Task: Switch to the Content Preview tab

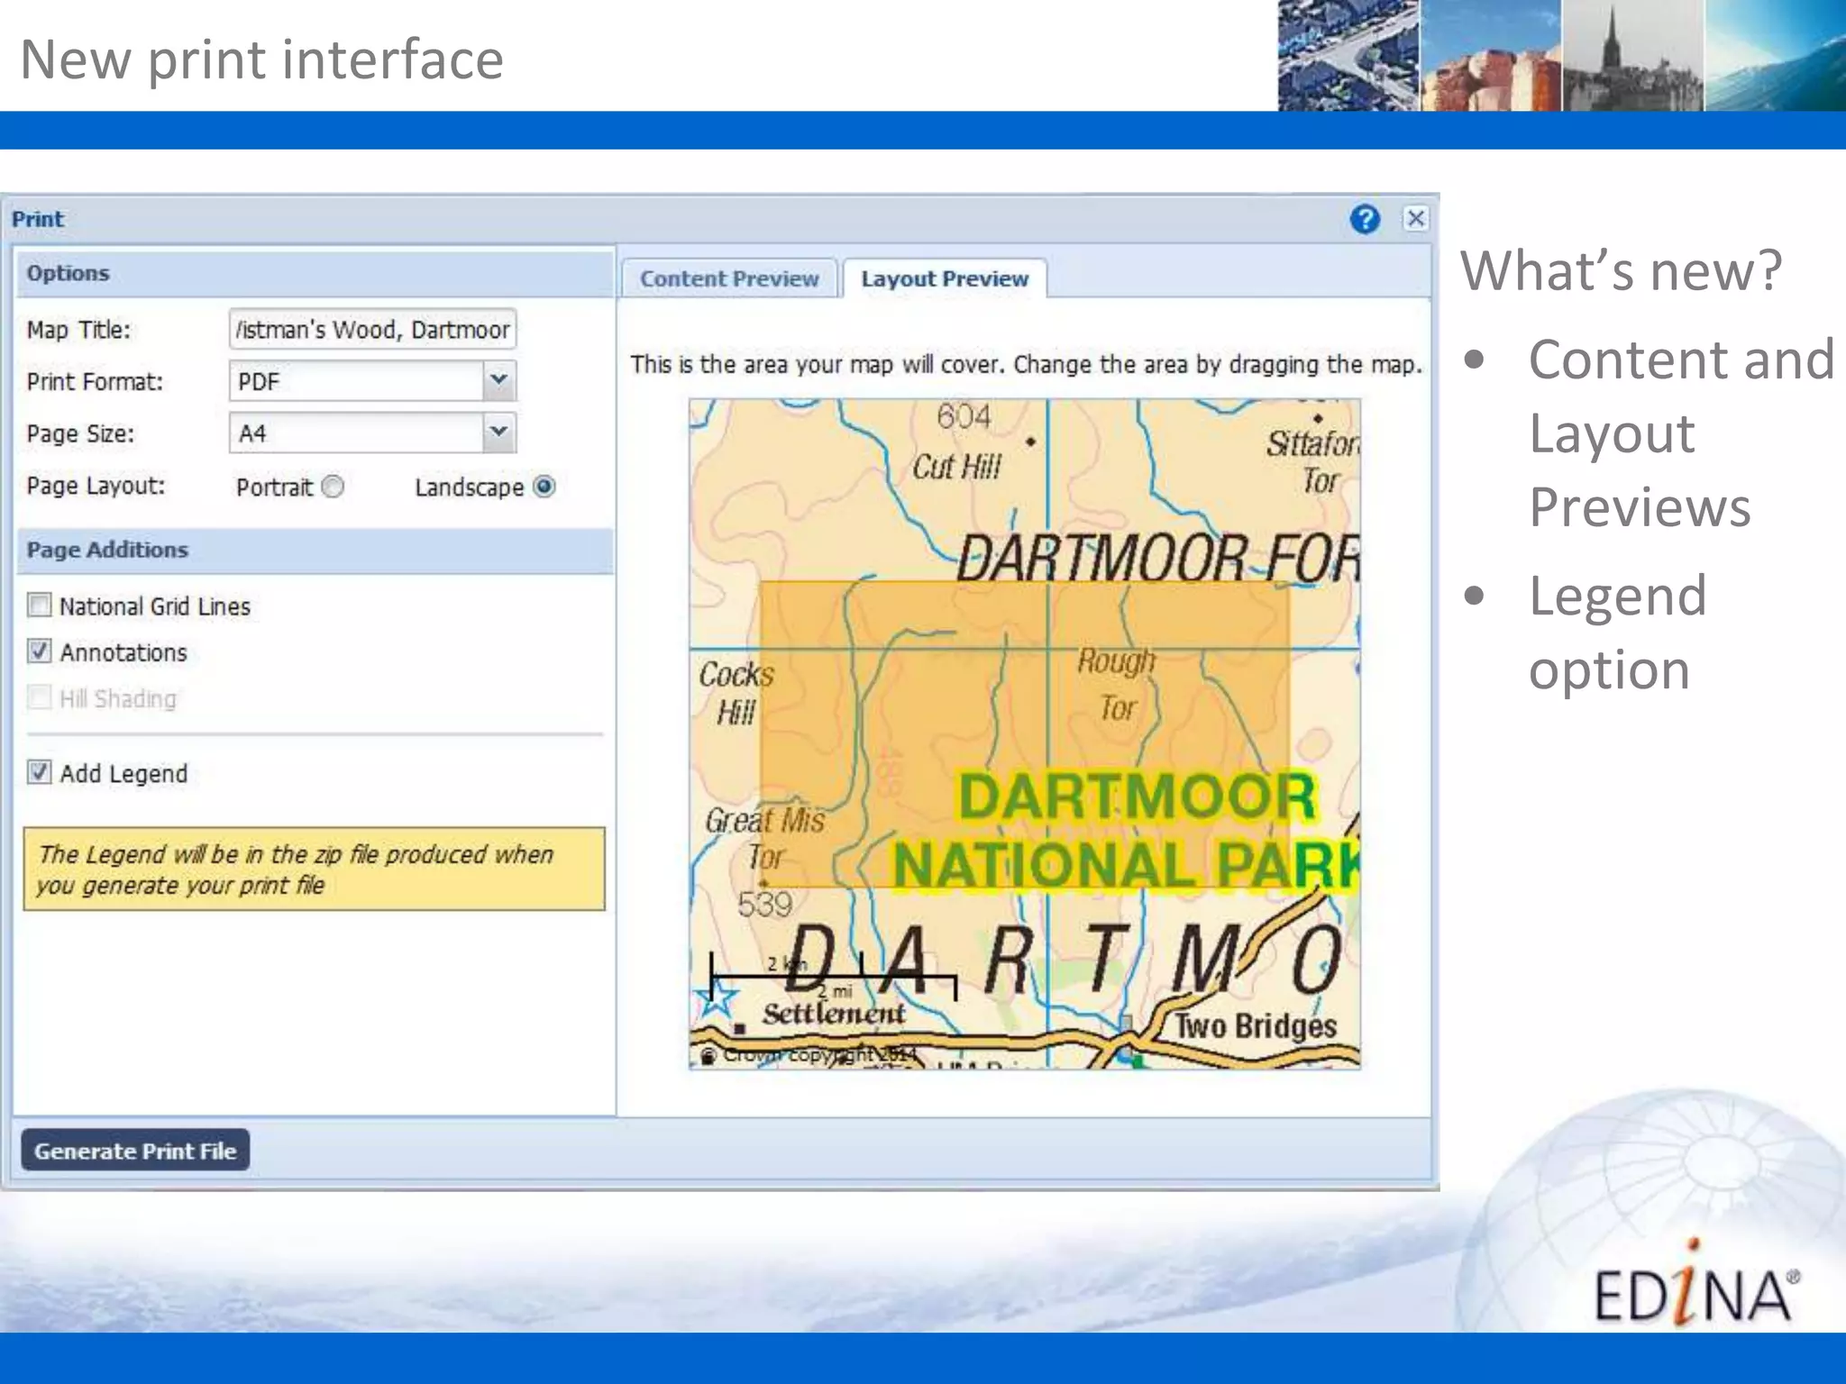Action: pyautogui.click(x=729, y=278)
